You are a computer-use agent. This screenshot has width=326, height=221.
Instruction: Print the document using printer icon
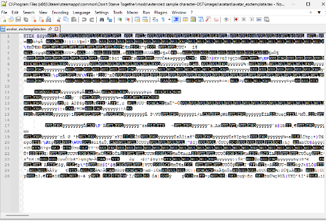(49, 20)
